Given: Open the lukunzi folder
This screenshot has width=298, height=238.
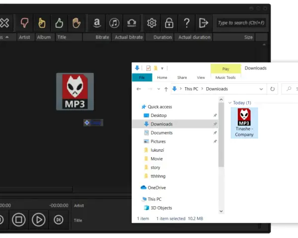Looking at the screenshot, I should tap(157, 150).
